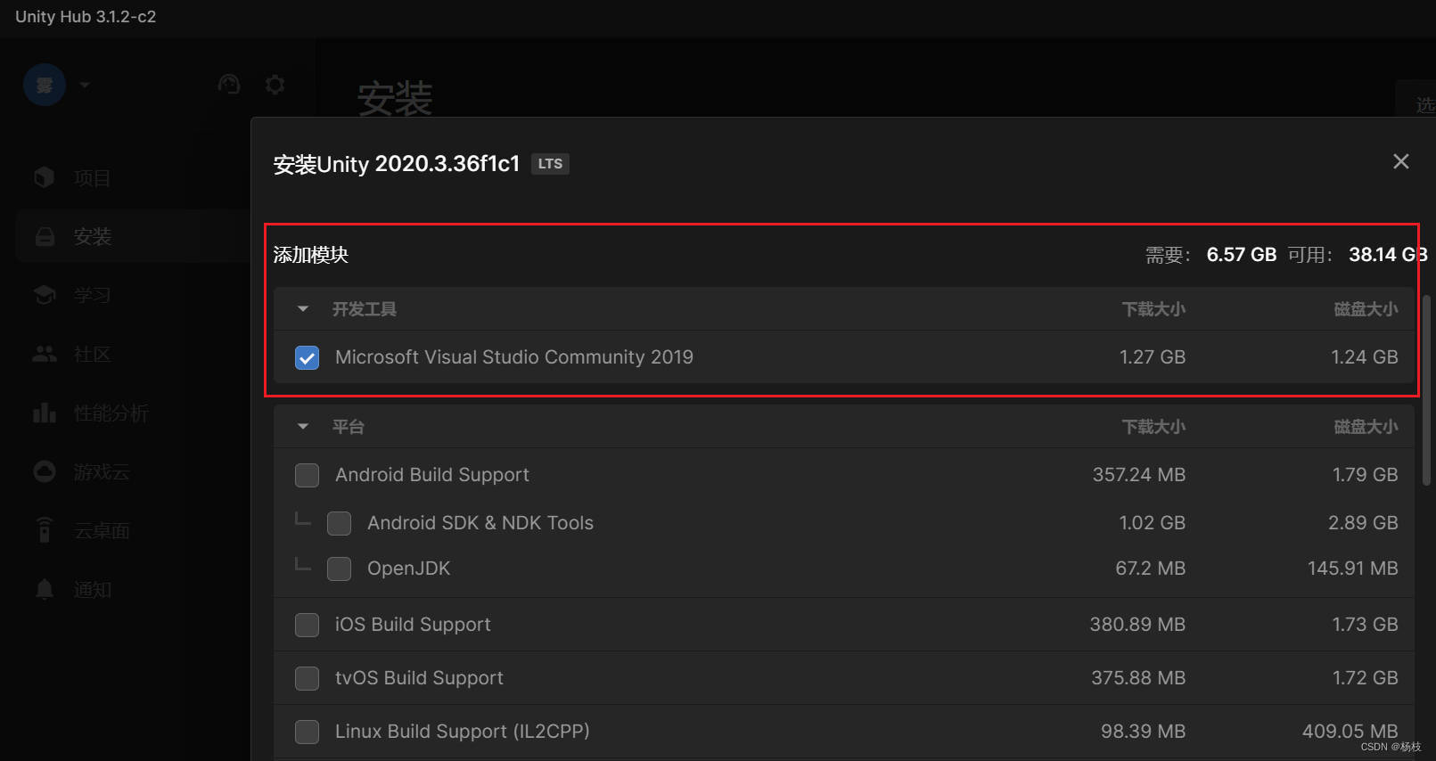Collapse the 开发工具 section

[303, 309]
